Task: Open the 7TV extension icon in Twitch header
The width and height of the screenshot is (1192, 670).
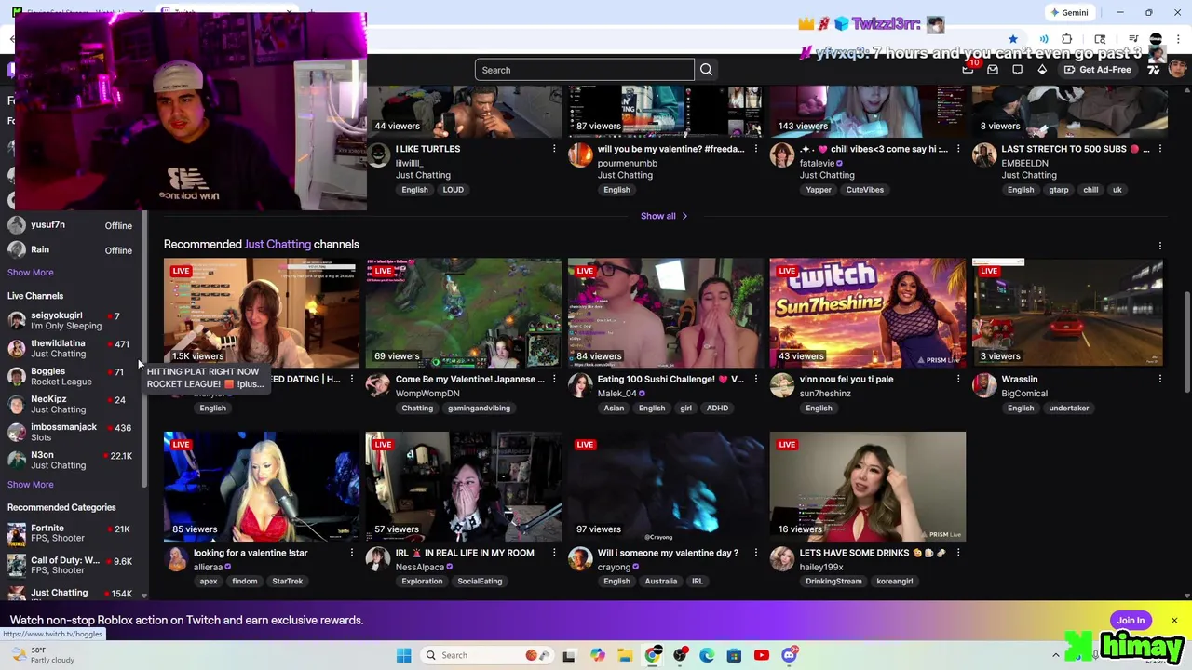Action: tap(1154, 70)
